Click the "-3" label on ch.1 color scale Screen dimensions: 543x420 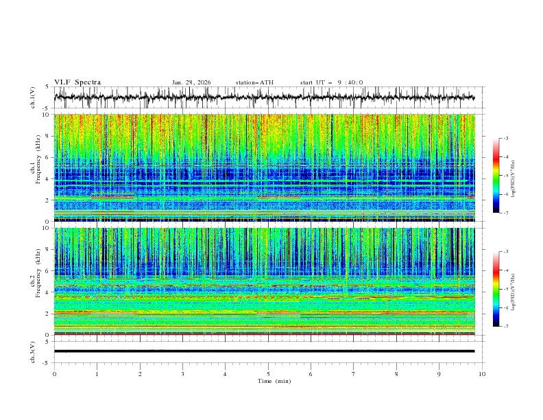point(506,138)
